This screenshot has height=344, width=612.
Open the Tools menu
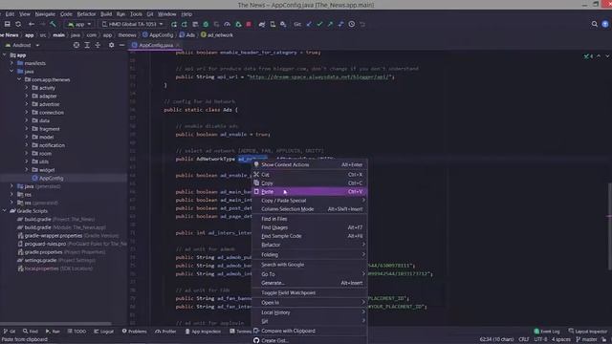pyautogui.click(x=136, y=14)
